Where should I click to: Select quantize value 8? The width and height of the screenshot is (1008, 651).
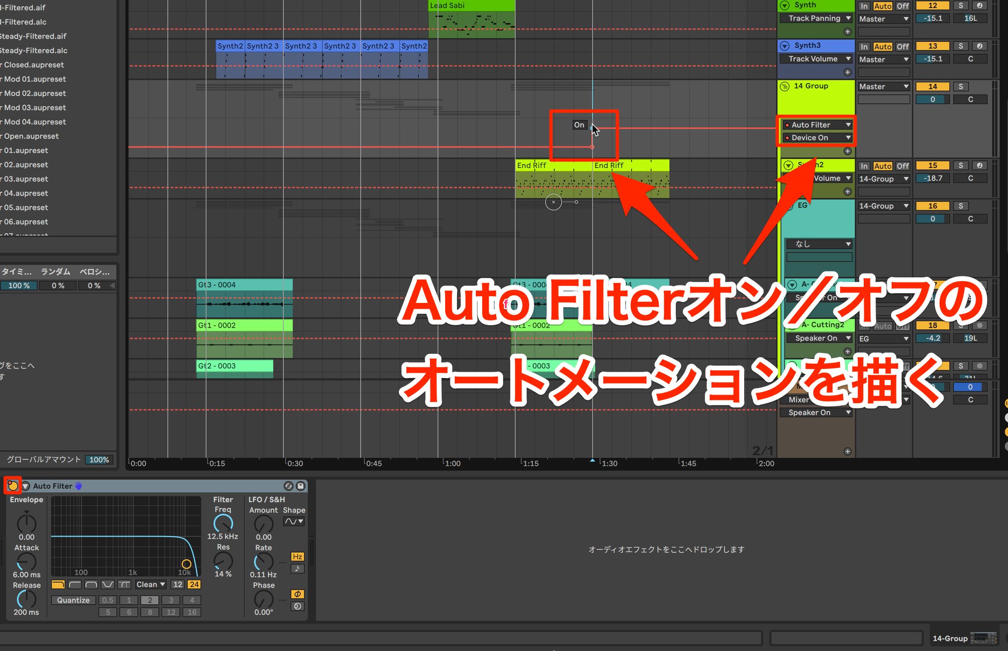[x=150, y=612]
